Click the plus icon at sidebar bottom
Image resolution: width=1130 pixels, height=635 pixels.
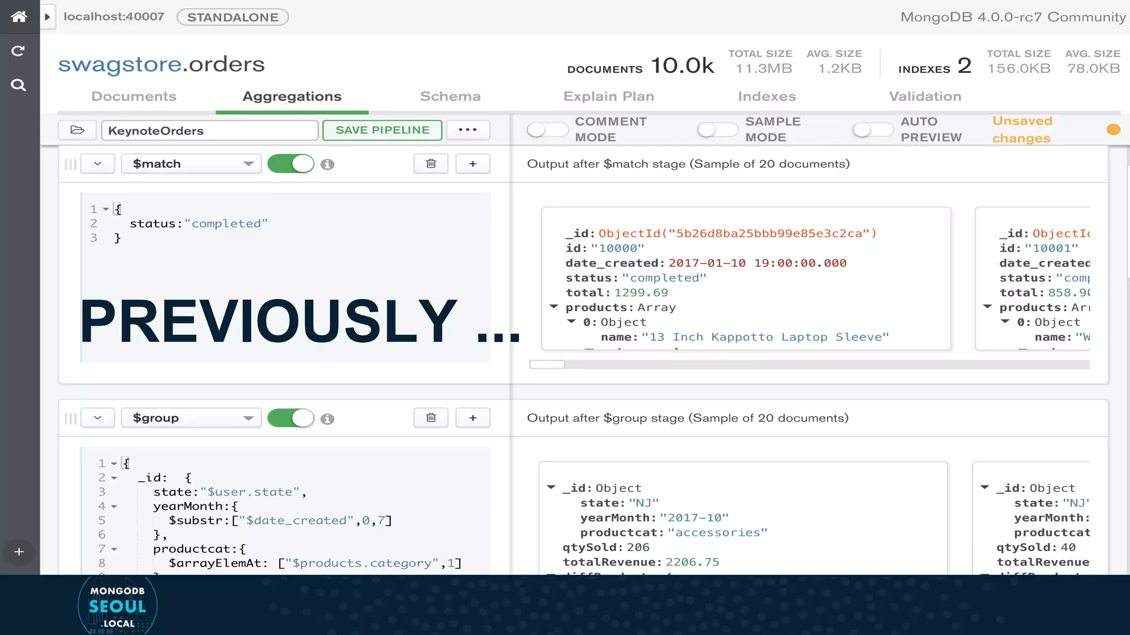[19, 552]
